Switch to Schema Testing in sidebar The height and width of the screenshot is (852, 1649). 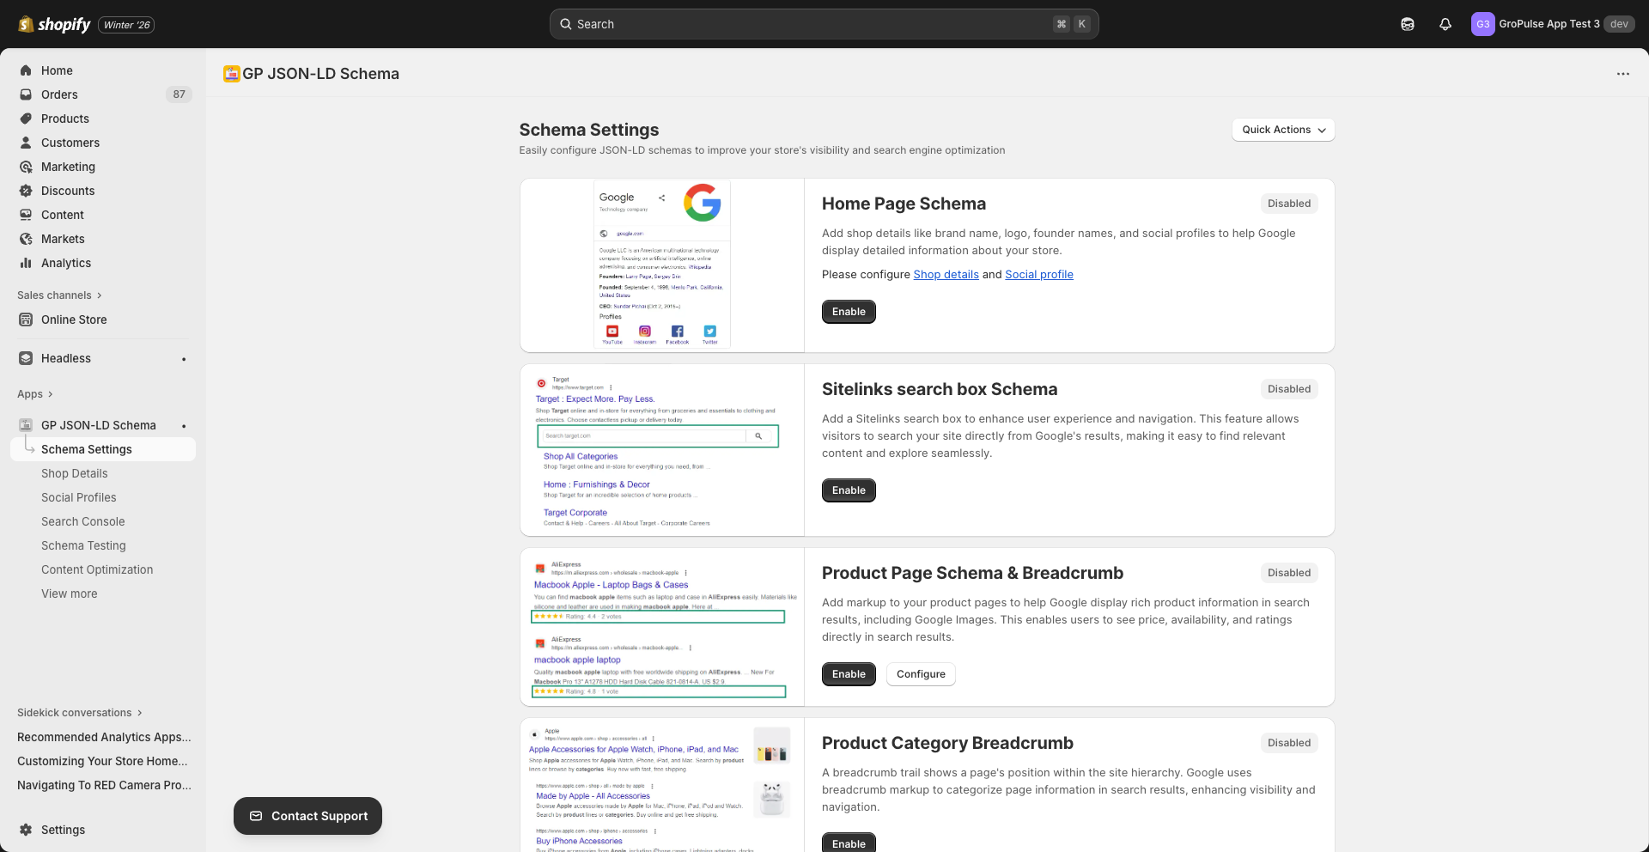(83, 545)
